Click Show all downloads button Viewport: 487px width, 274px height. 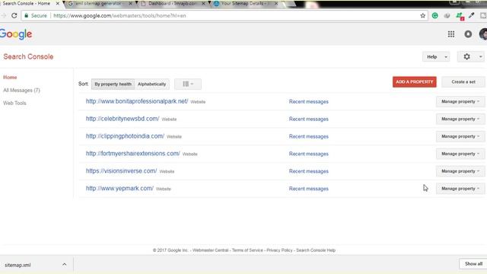473,264
